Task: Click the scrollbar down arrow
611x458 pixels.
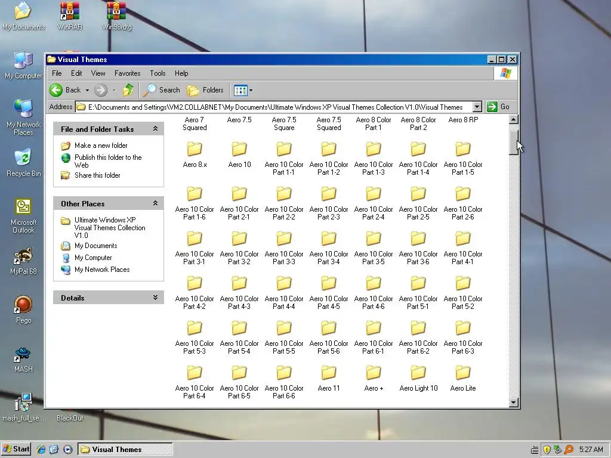Action: 513,403
